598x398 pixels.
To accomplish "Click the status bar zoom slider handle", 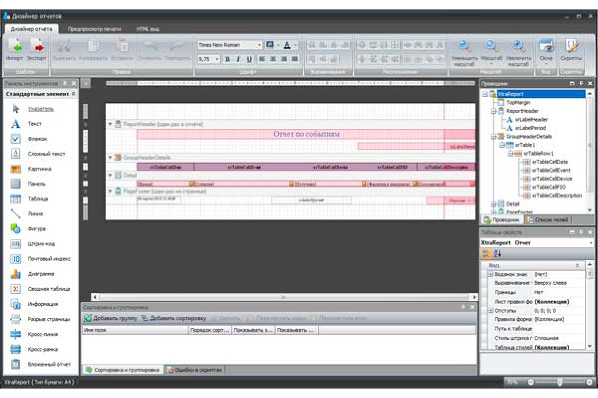I will point(561,382).
